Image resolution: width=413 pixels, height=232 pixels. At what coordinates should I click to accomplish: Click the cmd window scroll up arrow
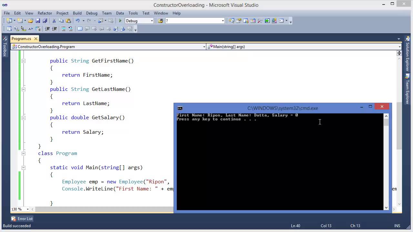[386, 116]
